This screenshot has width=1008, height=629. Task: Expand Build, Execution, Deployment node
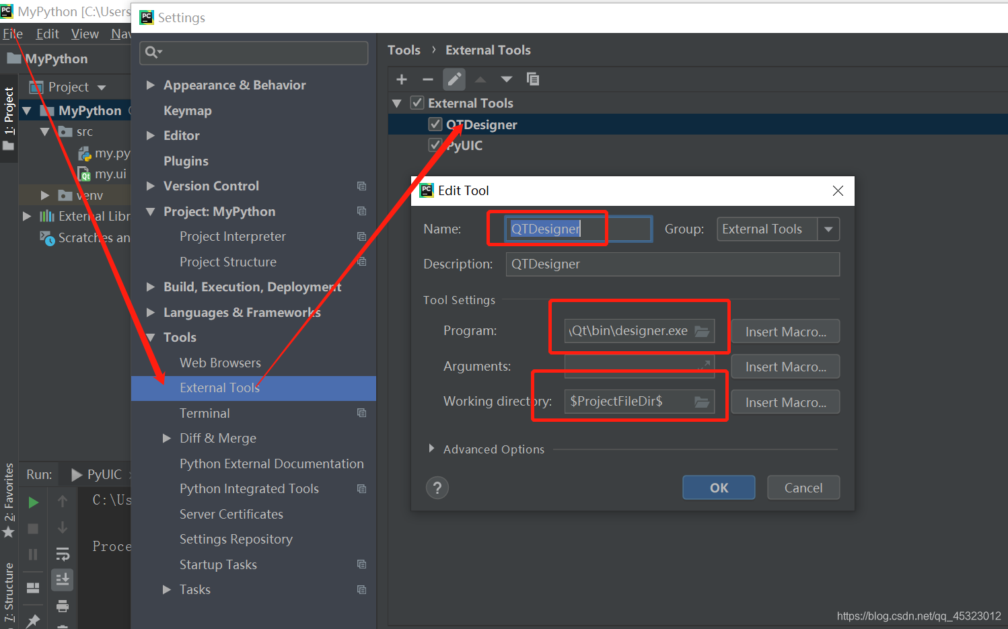pyautogui.click(x=151, y=287)
